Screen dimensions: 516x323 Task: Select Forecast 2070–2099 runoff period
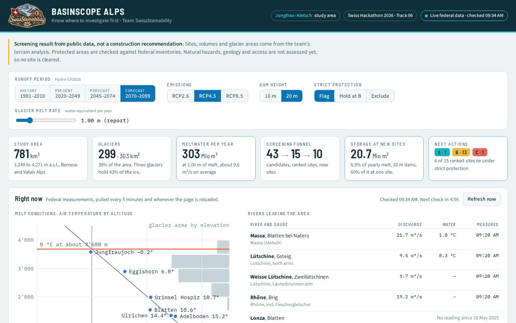[138, 93]
